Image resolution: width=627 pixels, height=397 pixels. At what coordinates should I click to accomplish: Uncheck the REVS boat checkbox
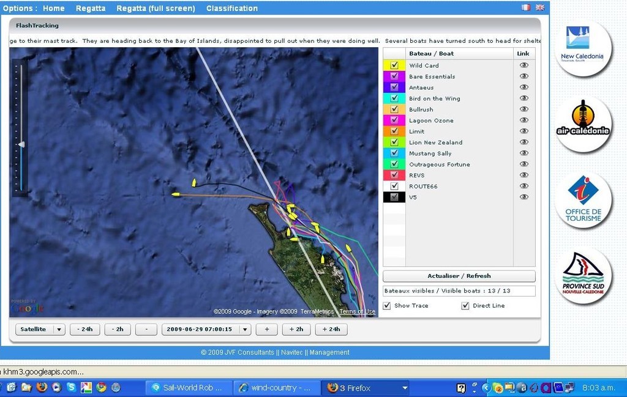pos(394,175)
